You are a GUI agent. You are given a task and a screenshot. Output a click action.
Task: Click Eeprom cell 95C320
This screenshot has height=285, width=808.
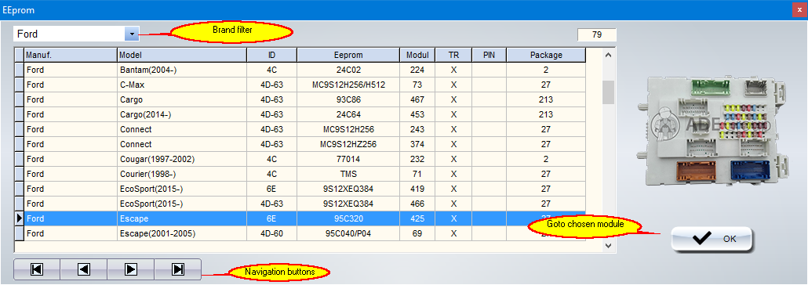click(348, 219)
